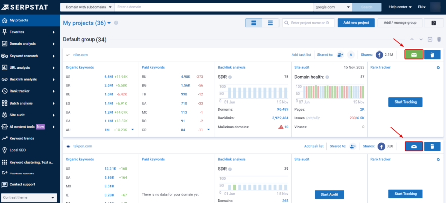446x203 pixels.
Task: Click the Facebook shares icon for nike.com
Action: (x=379, y=55)
